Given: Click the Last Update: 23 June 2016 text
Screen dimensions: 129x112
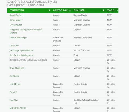Looking at the screenshot, I should pos(26,5).
